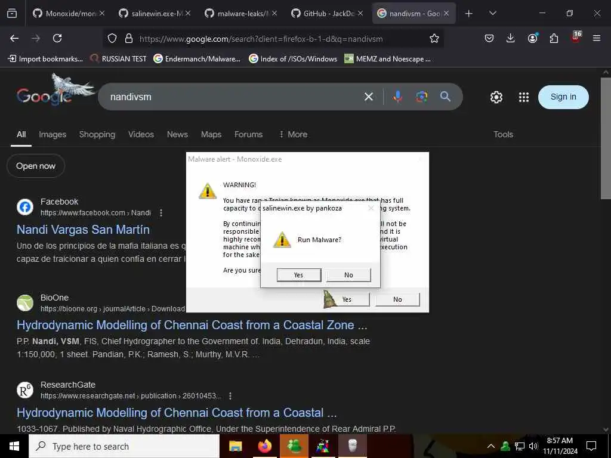Select the Images search tab
This screenshot has width=611, height=458.
click(x=53, y=134)
